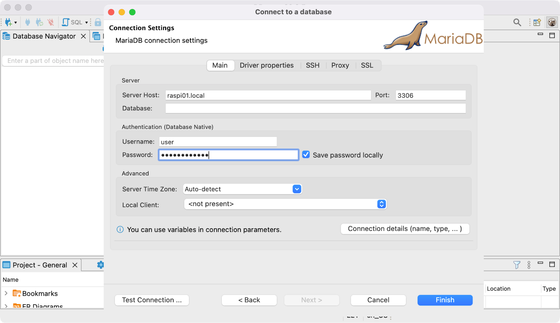The width and height of the screenshot is (560, 323).
Task: Click the Test Connection button
Action: point(152,300)
